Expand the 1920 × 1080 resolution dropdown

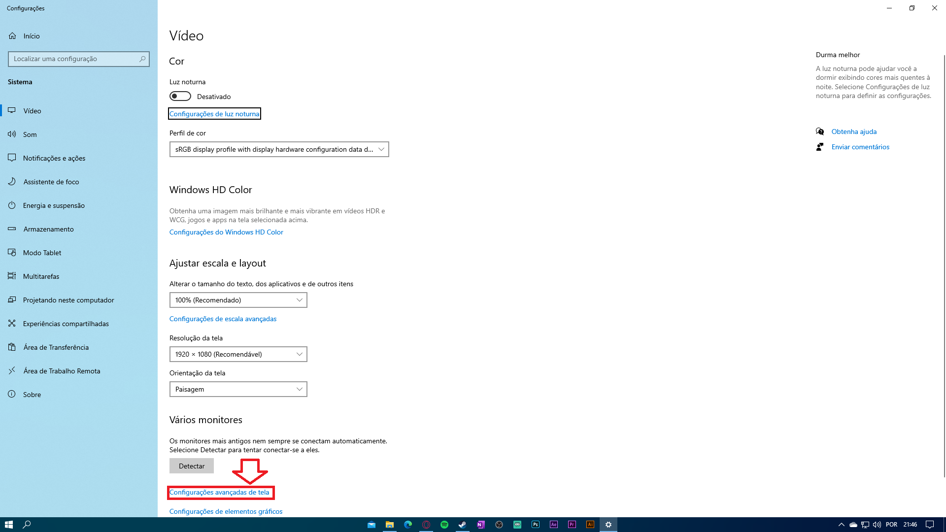[x=238, y=354]
